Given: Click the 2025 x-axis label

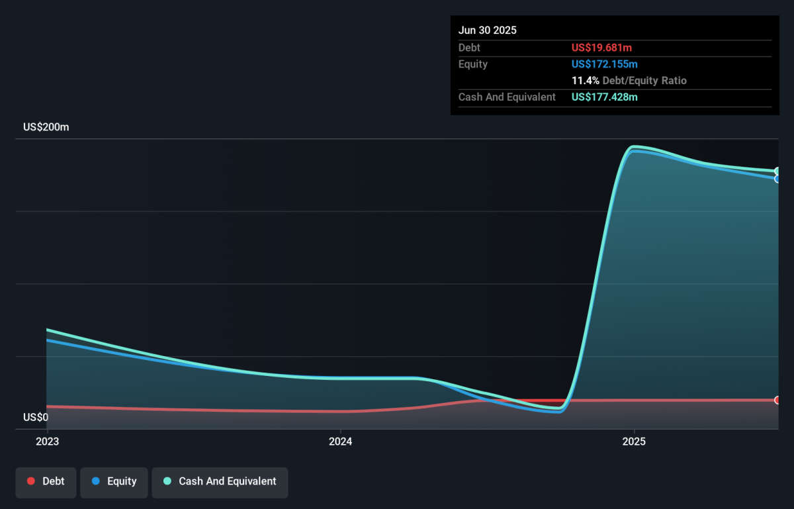Looking at the screenshot, I should pyautogui.click(x=634, y=441).
